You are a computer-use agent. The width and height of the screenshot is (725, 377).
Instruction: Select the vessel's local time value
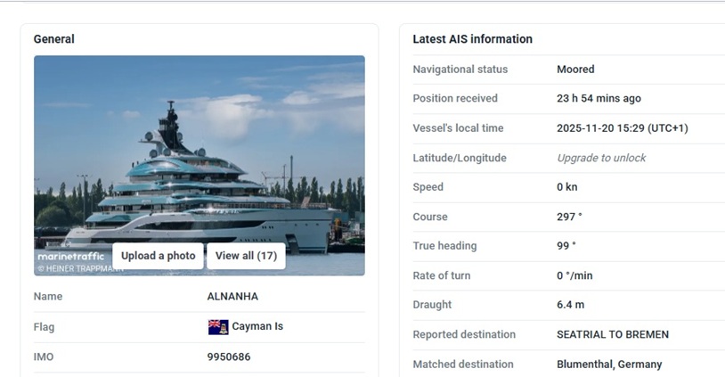623,127
